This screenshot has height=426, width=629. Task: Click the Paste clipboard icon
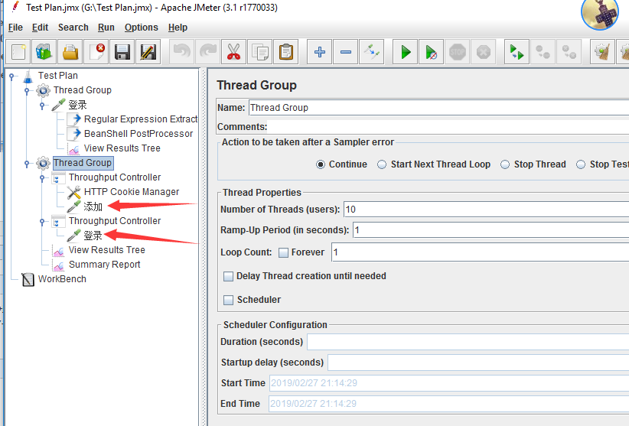[286, 52]
